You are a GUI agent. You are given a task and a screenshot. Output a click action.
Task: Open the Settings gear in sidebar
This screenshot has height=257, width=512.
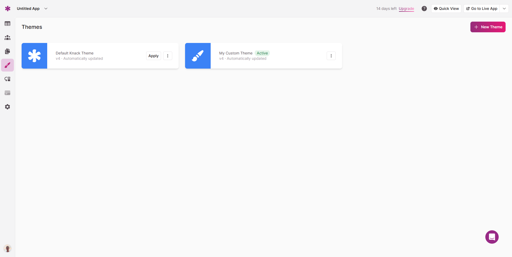tap(7, 107)
